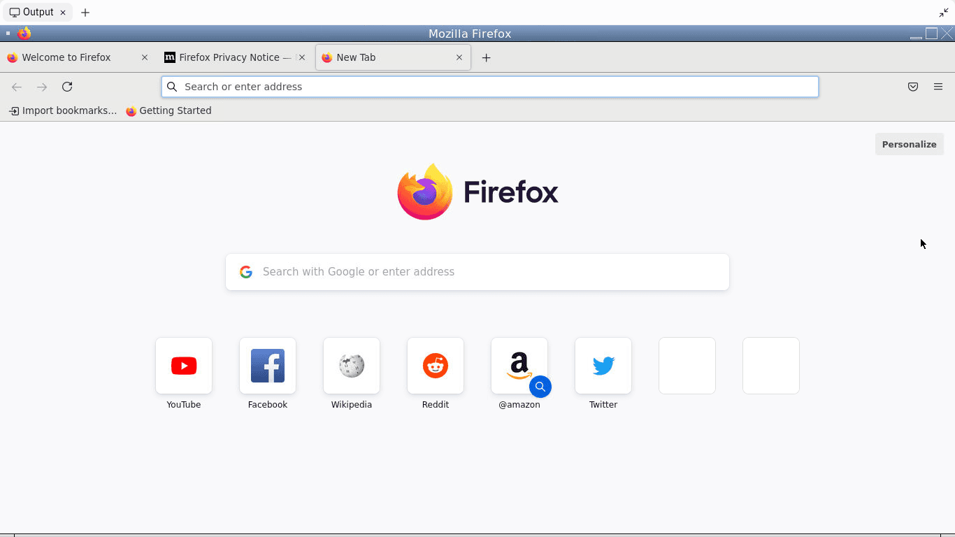This screenshot has height=537, width=955.
Task: Open a new browser tab with plus button
Action: tap(486, 58)
